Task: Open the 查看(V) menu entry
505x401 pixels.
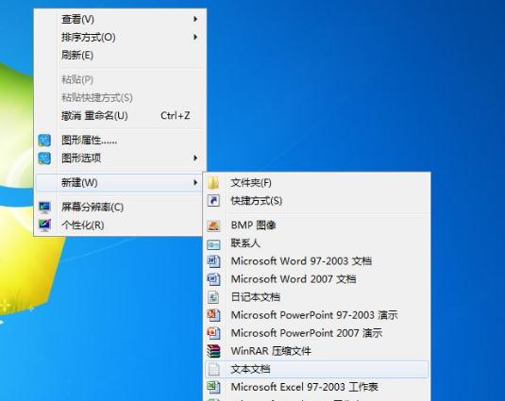Action: pos(120,19)
